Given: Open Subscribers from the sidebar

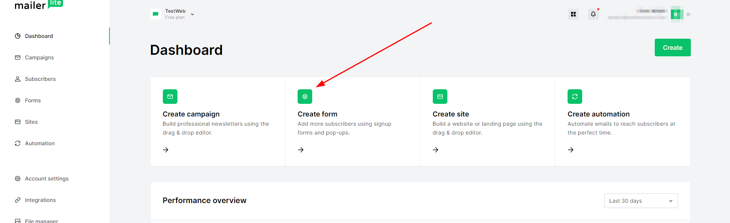Looking at the screenshot, I should 40,79.
